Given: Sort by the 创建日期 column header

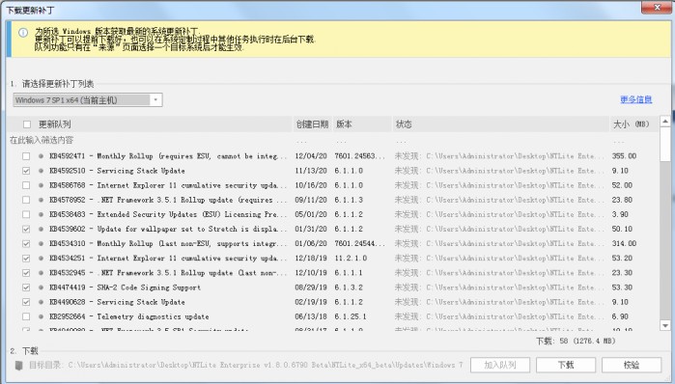Looking at the screenshot, I should click(312, 124).
